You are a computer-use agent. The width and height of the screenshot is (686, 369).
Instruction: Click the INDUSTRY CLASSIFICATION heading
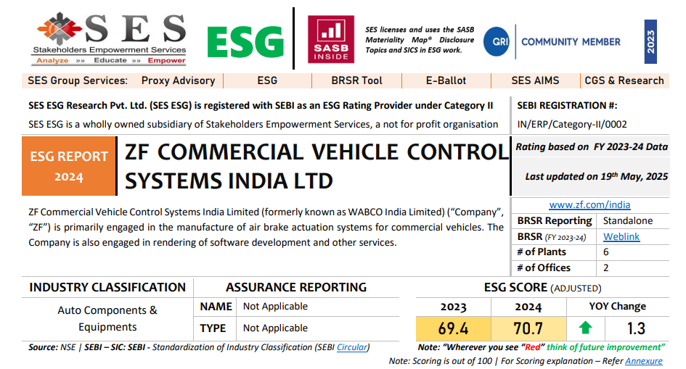coord(107,287)
